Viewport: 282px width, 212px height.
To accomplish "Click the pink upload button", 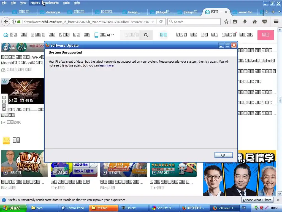I will tap(266, 35).
